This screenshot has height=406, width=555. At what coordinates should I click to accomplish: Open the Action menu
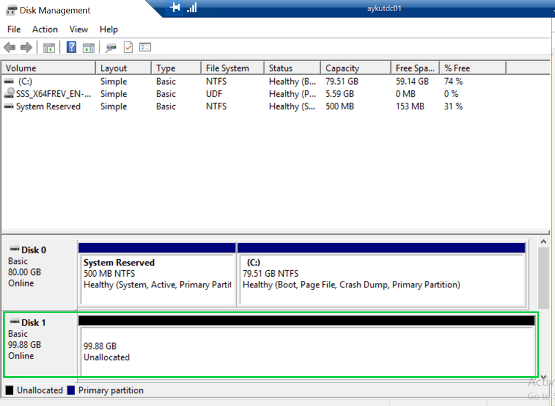[x=45, y=29]
